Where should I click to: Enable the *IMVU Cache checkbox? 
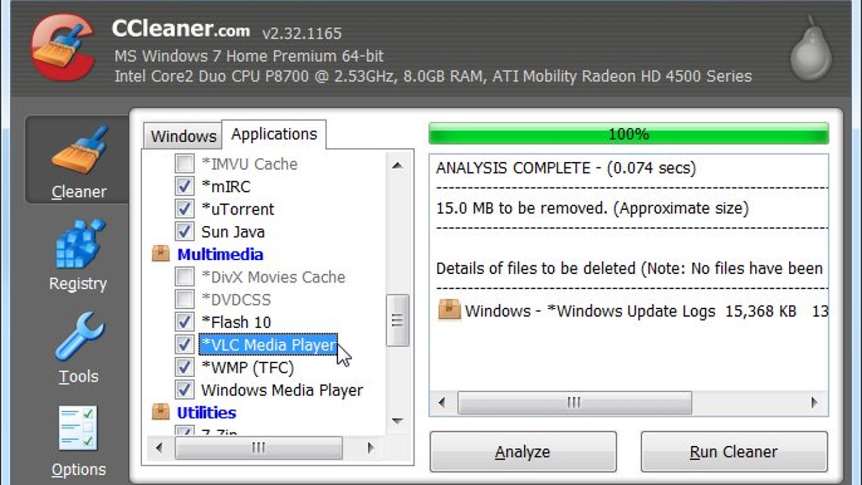(x=184, y=164)
